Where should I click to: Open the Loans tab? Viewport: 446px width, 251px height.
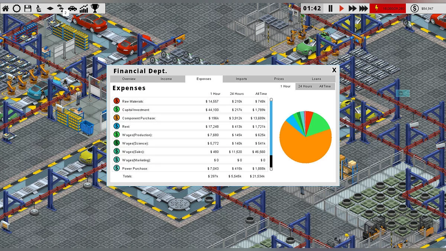coord(316,79)
